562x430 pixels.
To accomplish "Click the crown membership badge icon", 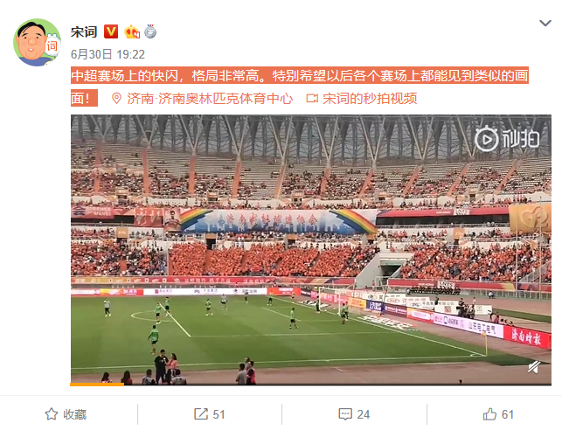I will [x=132, y=31].
